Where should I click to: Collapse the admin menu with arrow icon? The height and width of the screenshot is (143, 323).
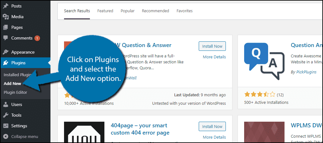[6, 136]
